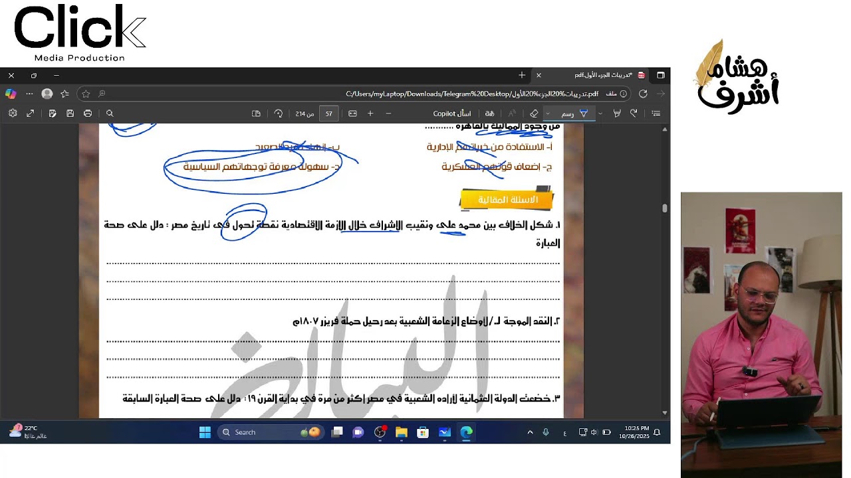Close the PDF tab

click(539, 76)
